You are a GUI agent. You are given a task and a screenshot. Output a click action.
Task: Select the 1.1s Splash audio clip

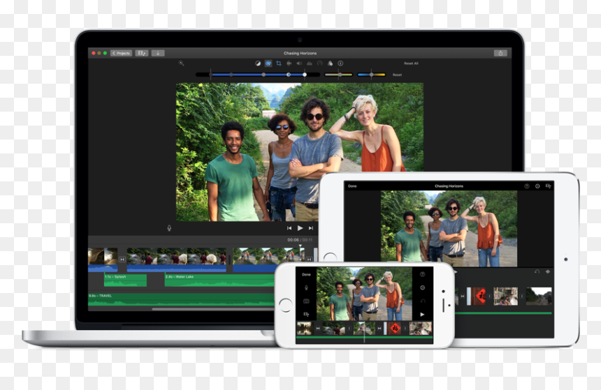click(125, 280)
